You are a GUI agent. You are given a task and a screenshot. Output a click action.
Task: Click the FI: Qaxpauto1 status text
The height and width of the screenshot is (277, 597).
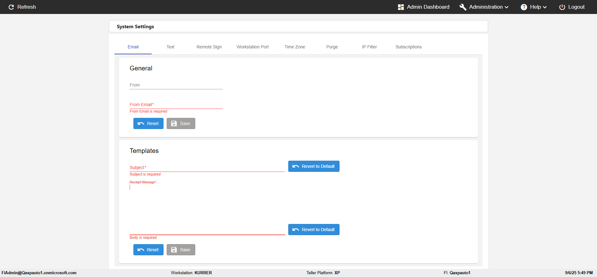[457, 273]
